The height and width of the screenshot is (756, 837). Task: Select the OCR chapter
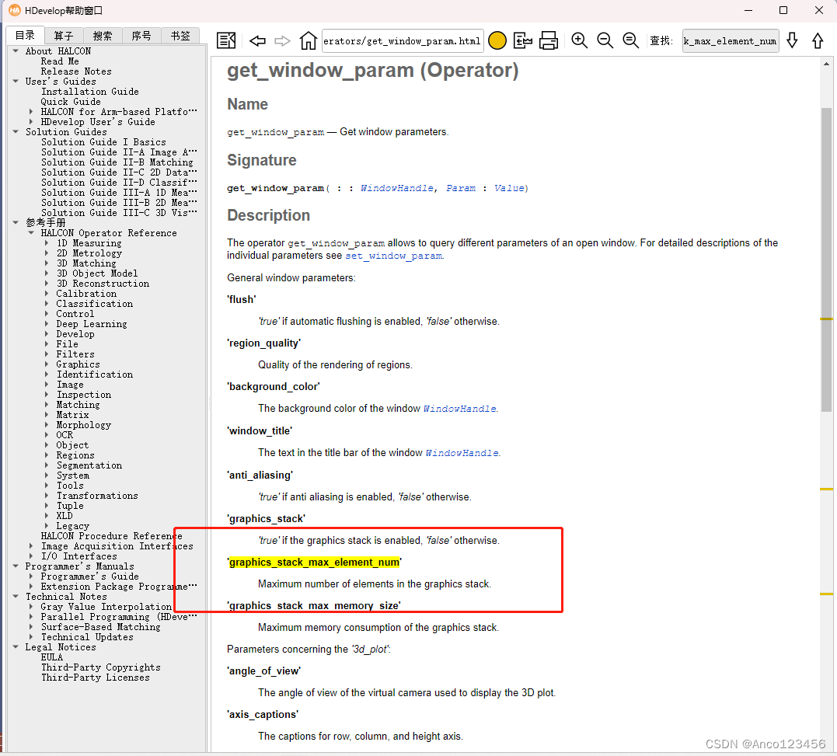point(65,435)
